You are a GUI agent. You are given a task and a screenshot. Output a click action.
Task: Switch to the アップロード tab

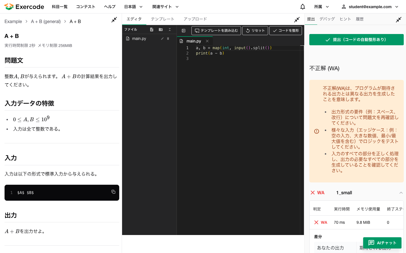[195, 19]
